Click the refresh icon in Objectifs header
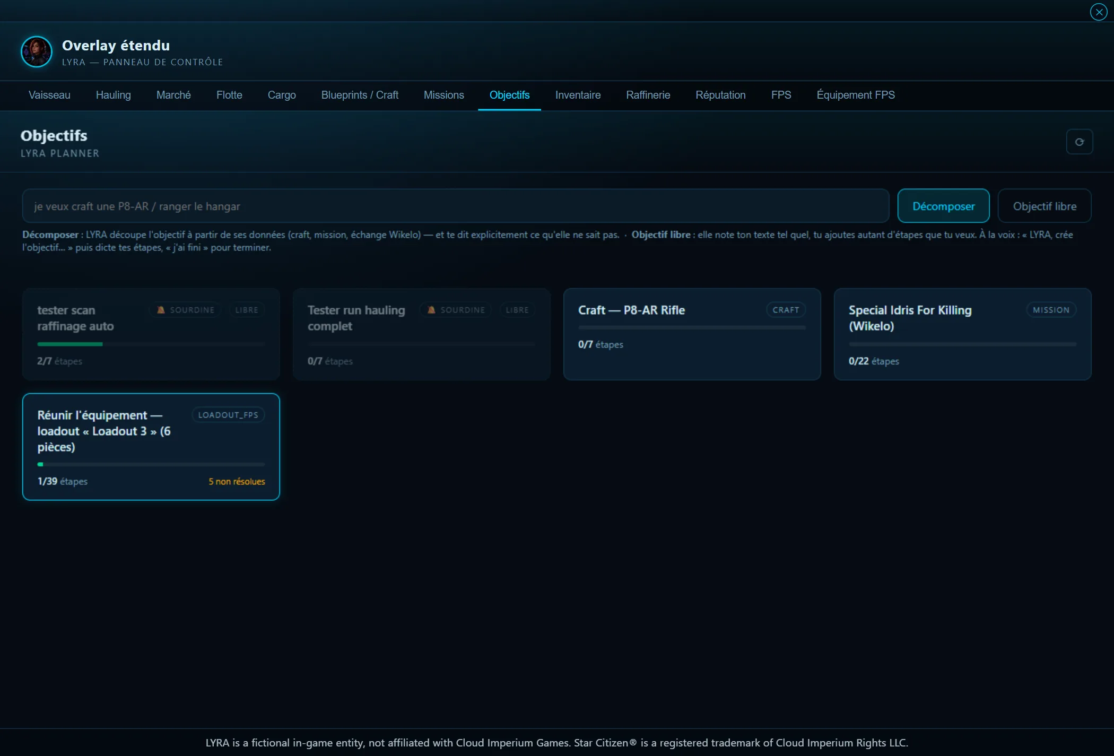The width and height of the screenshot is (1114, 756). 1079,142
